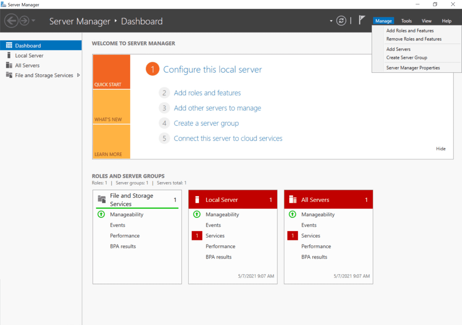
Task: Open the All Servers tile header
Action: tap(328, 199)
